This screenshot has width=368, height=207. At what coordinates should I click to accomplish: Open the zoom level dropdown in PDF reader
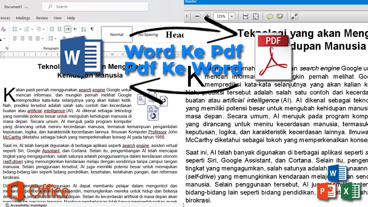232,17
